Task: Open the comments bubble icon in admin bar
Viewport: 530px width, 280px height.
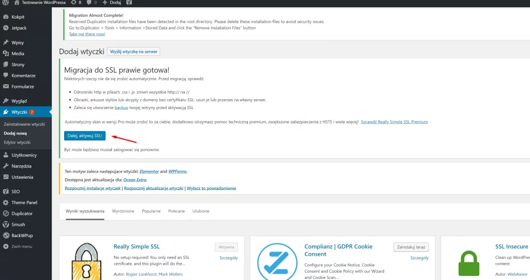Action: pyautogui.click(x=89, y=3)
